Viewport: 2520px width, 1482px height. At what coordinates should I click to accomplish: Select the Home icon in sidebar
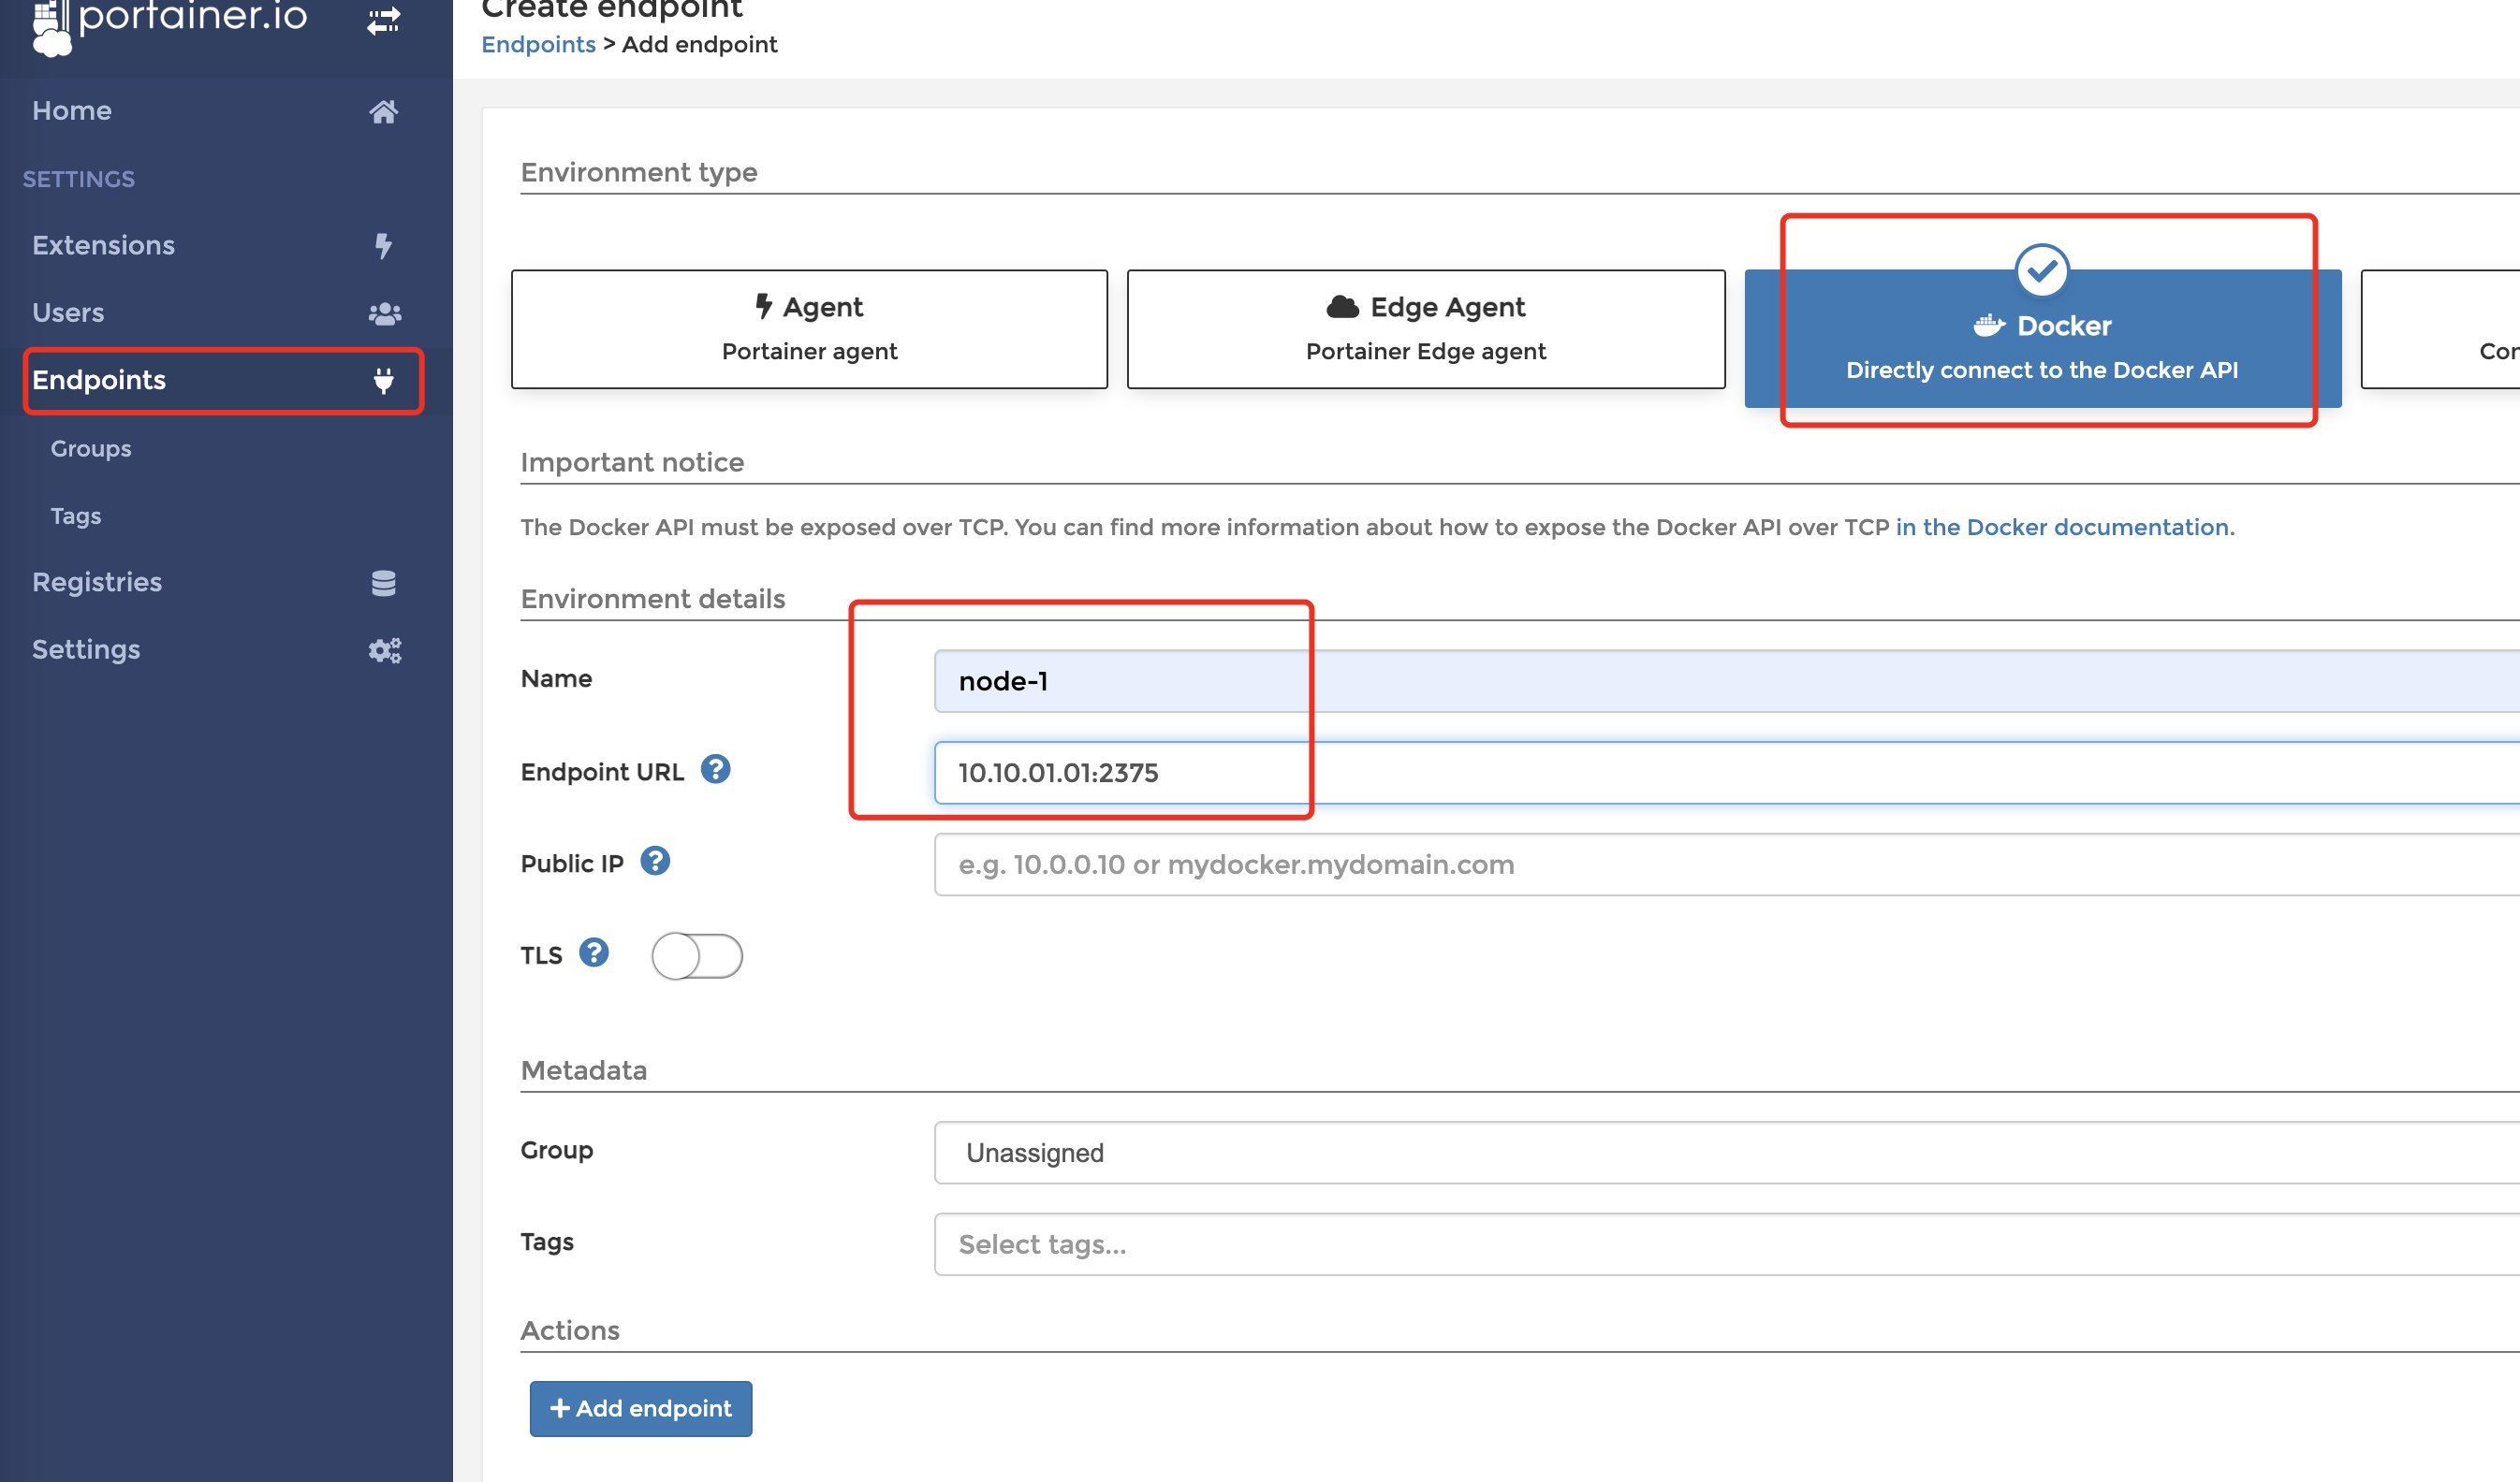(x=384, y=111)
